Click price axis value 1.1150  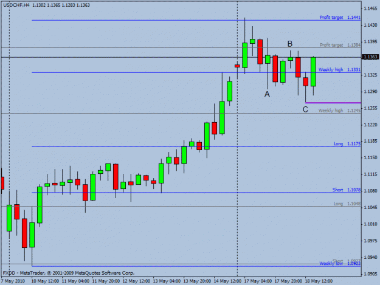[370, 157]
